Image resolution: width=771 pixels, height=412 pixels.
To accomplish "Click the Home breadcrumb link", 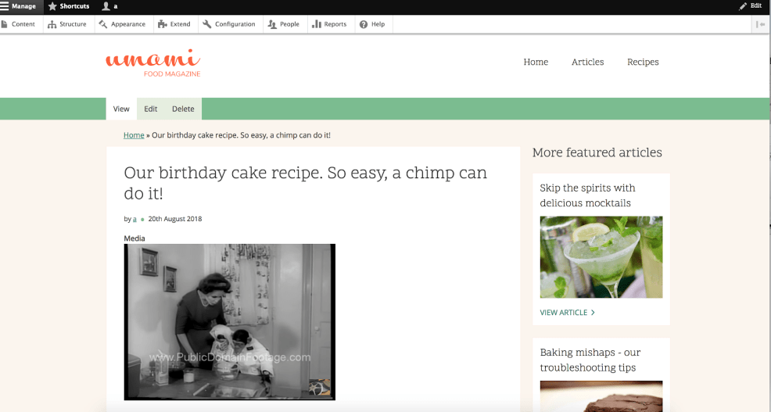I will 134,135.
